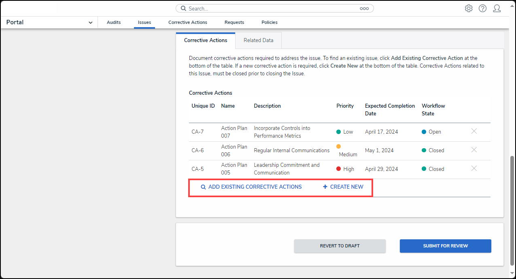Open the settings gear icon
Image resolution: width=516 pixels, height=279 pixels.
click(469, 9)
